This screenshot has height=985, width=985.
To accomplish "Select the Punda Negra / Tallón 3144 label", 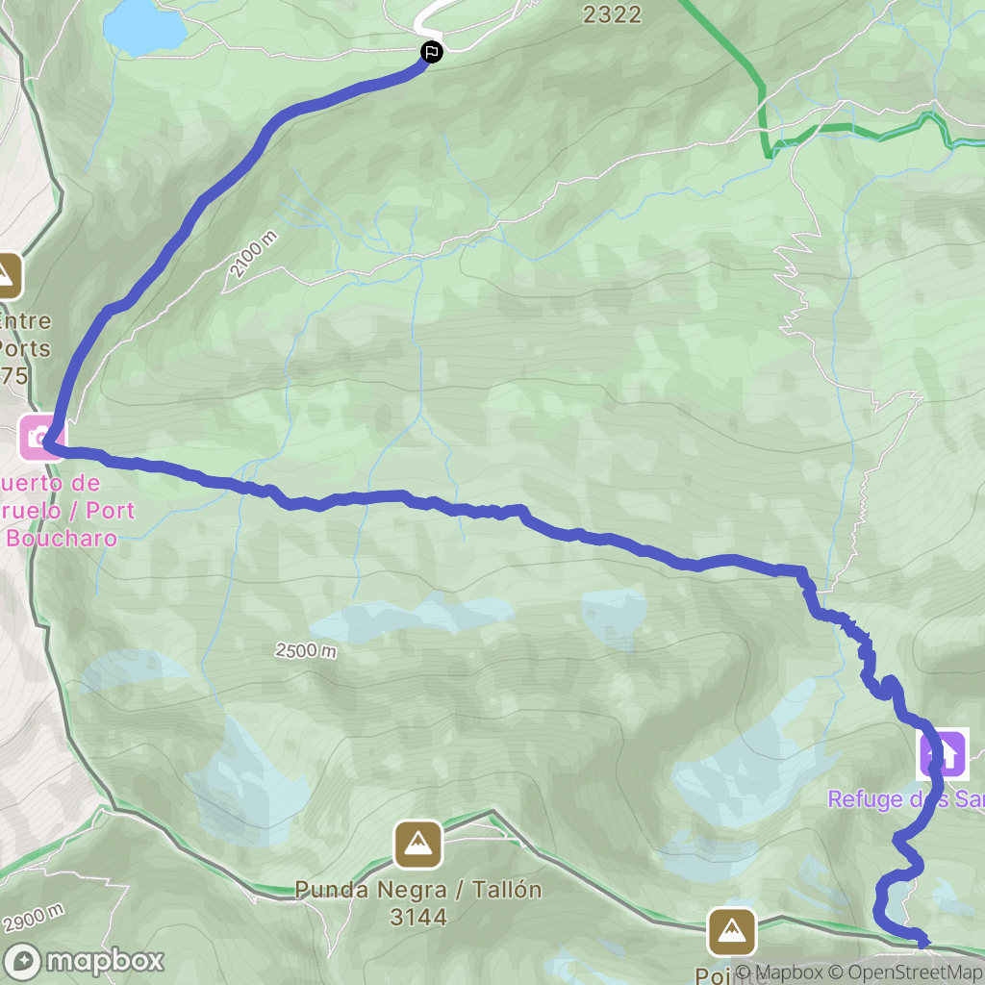I will [417, 903].
